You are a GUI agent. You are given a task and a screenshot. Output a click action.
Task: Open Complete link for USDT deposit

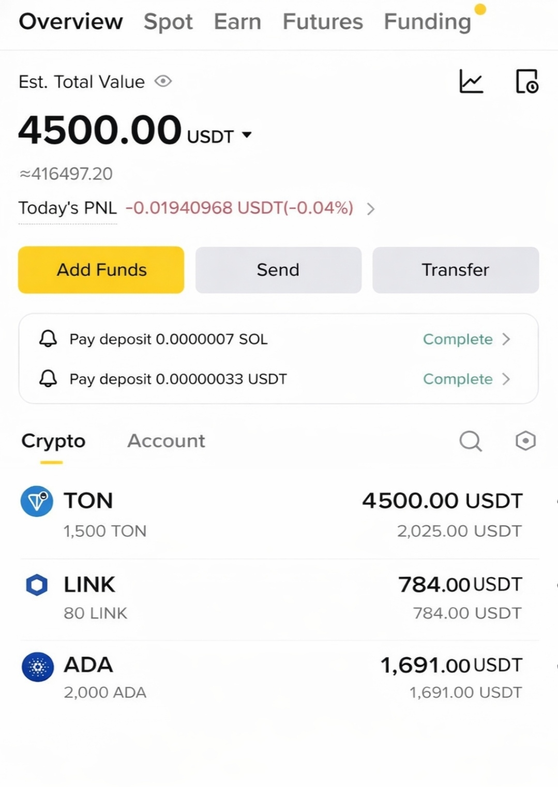458,379
